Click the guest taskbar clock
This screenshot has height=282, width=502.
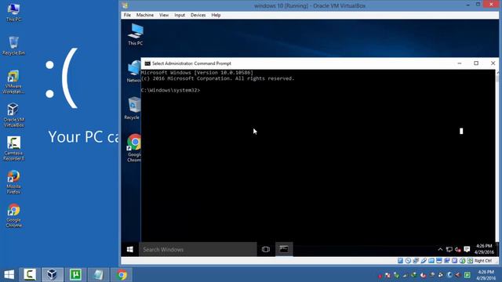coord(484,249)
